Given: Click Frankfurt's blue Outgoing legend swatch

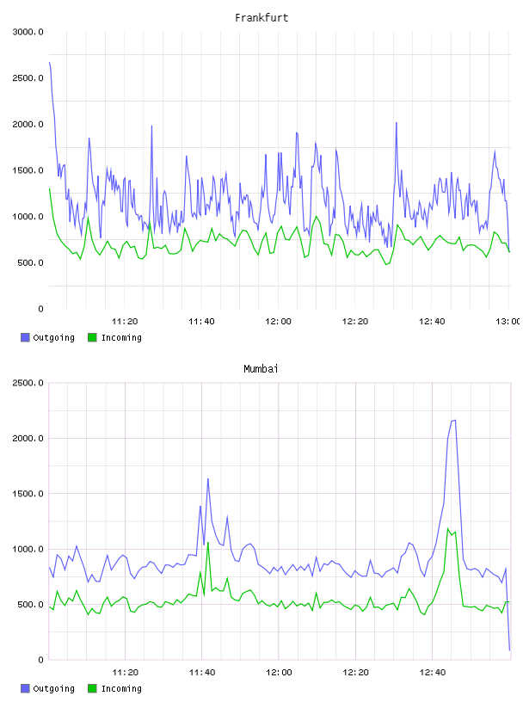Looking at the screenshot, I should (x=25, y=337).
